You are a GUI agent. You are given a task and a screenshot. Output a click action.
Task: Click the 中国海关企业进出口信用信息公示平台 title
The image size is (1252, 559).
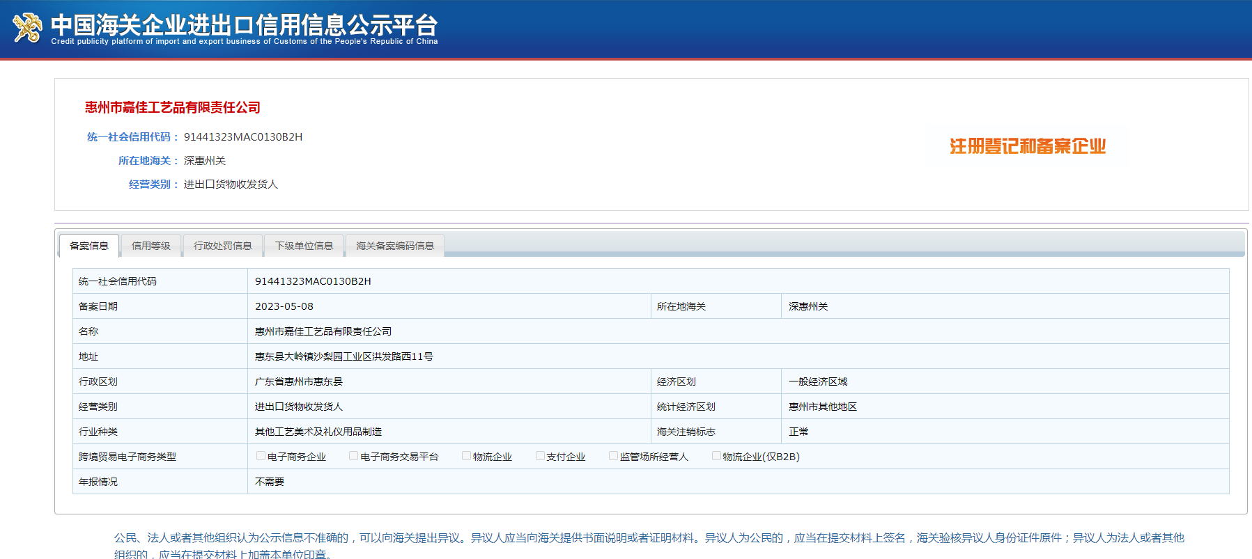244,24
